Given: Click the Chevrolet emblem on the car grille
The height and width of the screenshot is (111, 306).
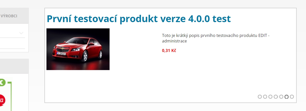Looking at the screenshot, I should [x=60, y=48].
